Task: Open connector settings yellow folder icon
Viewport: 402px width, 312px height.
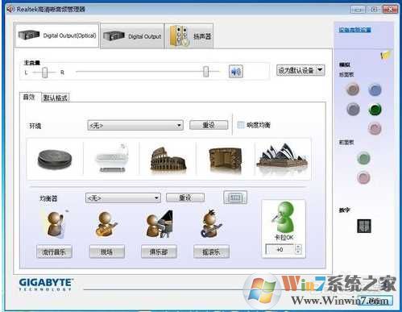Action: pos(385,55)
